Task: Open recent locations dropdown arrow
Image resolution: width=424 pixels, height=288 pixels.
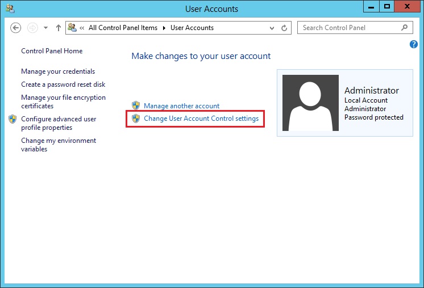Action: [45, 28]
